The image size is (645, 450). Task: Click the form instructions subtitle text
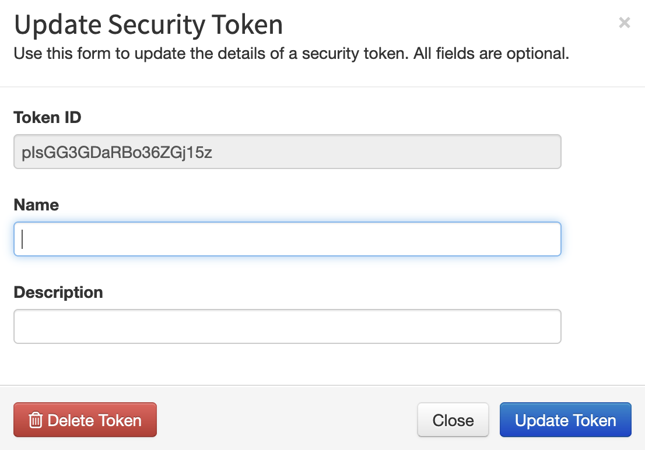291,54
